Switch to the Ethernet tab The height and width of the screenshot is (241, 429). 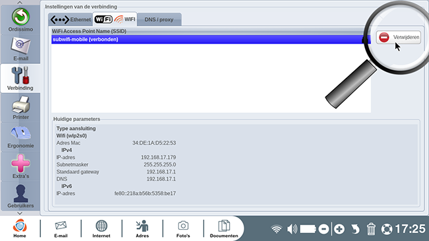click(71, 20)
